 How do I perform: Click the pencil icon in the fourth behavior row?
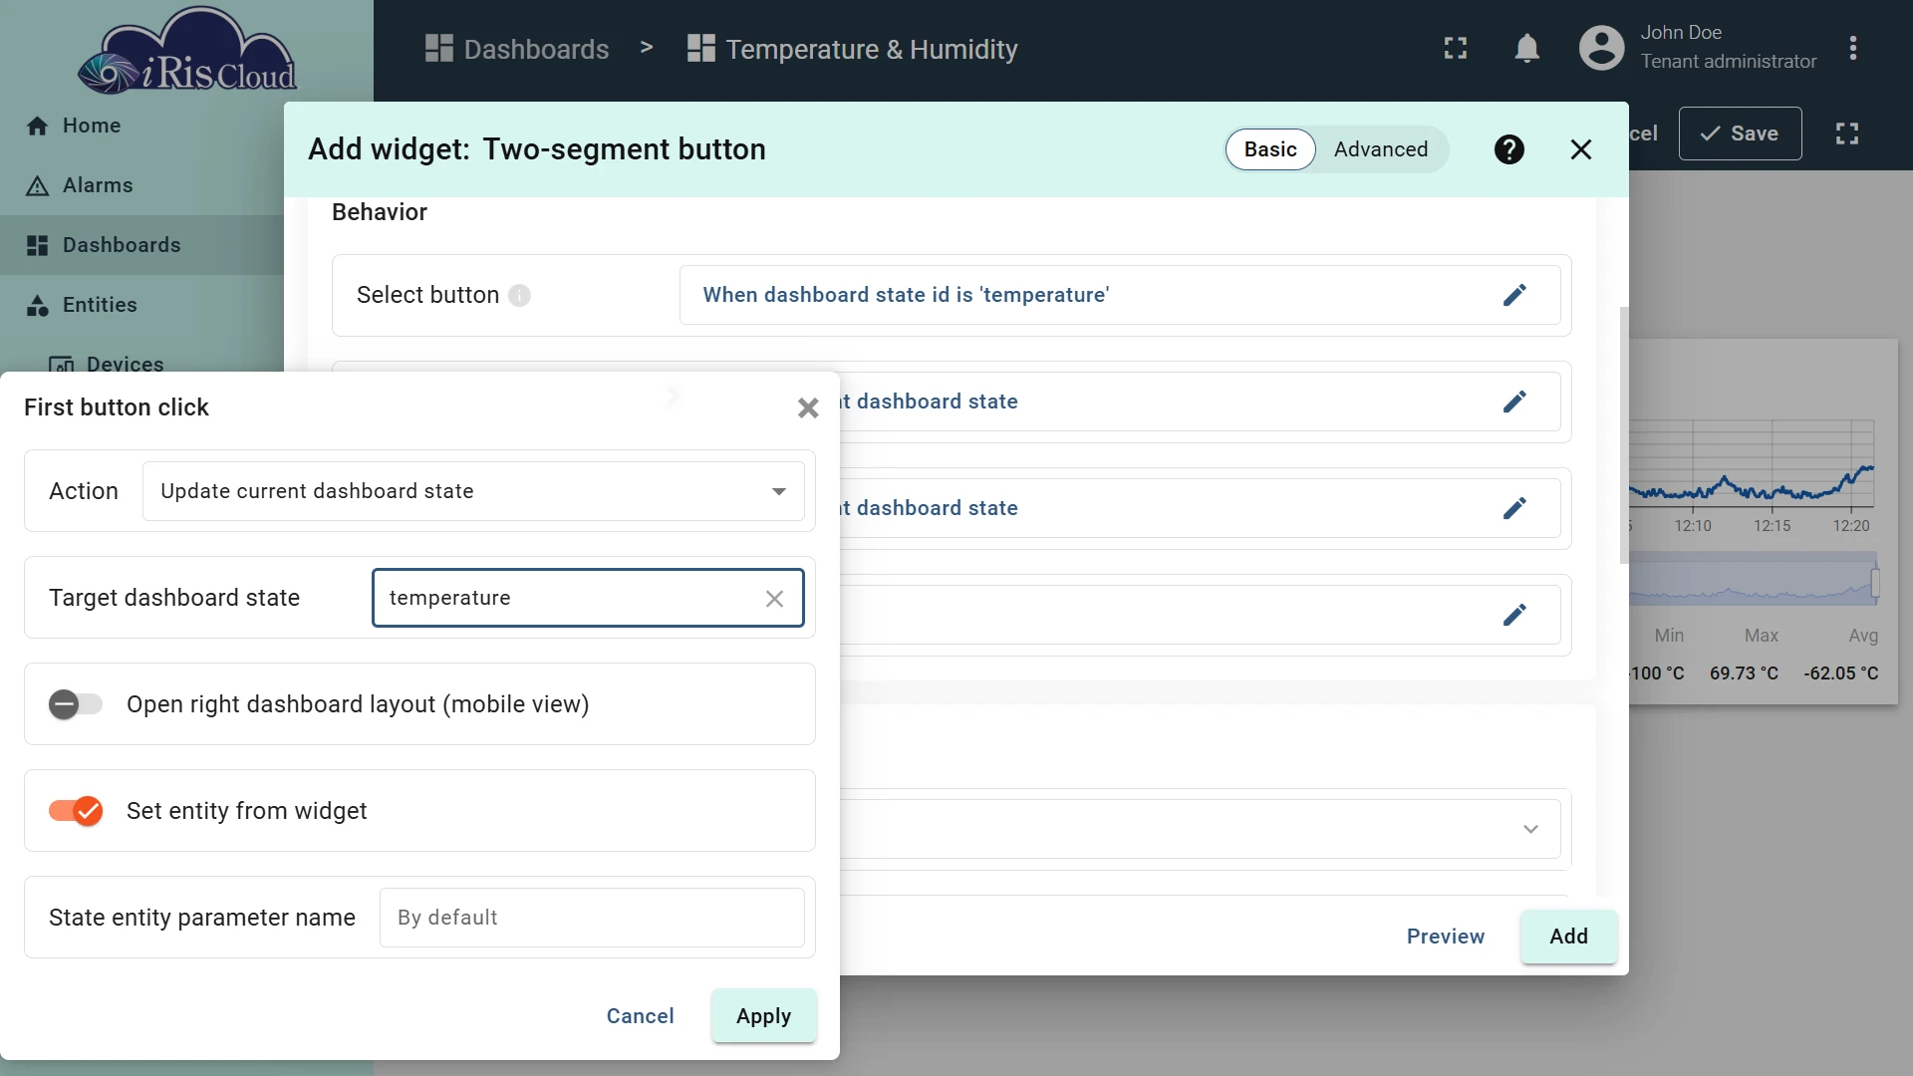coord(1514,615)
